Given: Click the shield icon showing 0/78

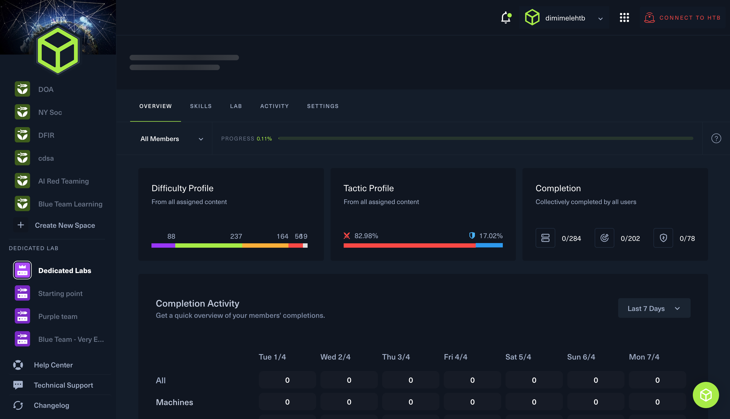Looking at the screenshot, I should click(663, 238).
